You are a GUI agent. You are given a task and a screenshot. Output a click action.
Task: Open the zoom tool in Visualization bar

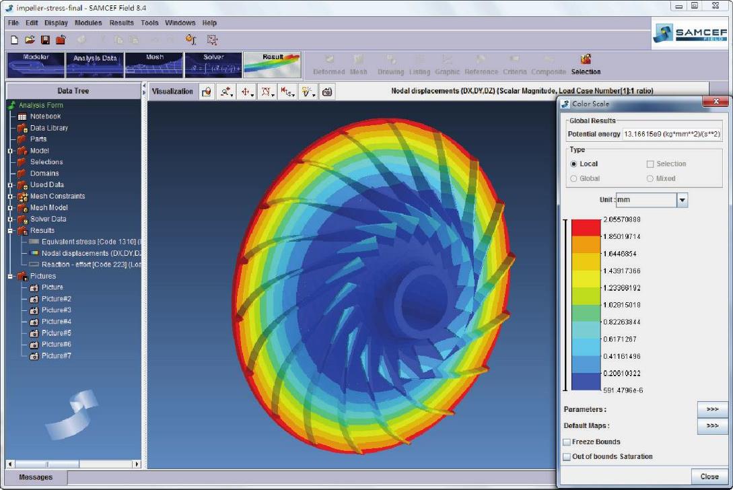pyautogui.click(x=227, y=92)
